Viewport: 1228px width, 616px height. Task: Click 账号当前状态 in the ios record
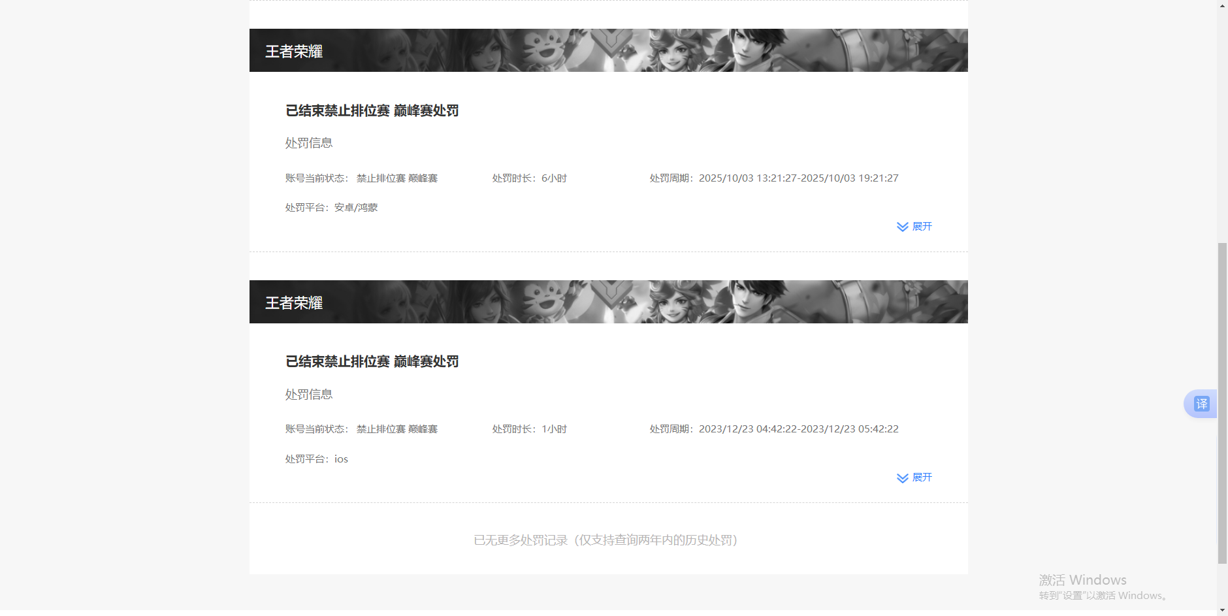(x=361, y=429)
